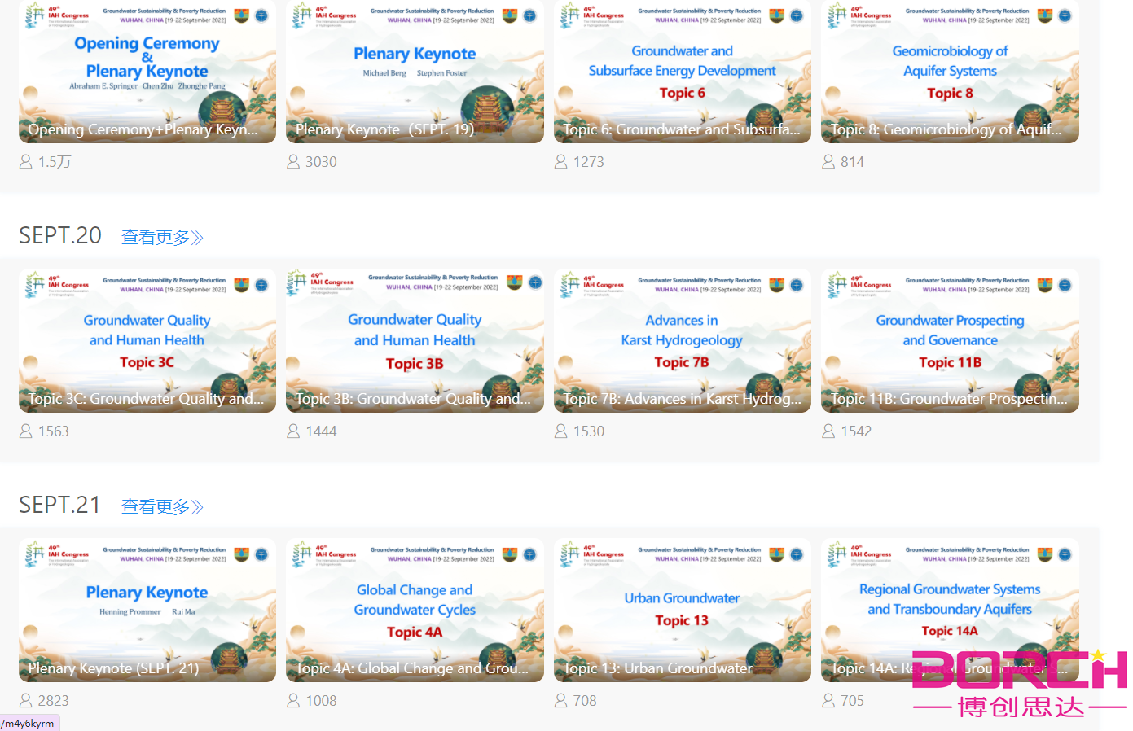Screen dimensions: 1133x731
Task: Click caption 'Plenary Keynote (SEPT. 21)'
Action: pyautogui.click(x=113, y=668)
